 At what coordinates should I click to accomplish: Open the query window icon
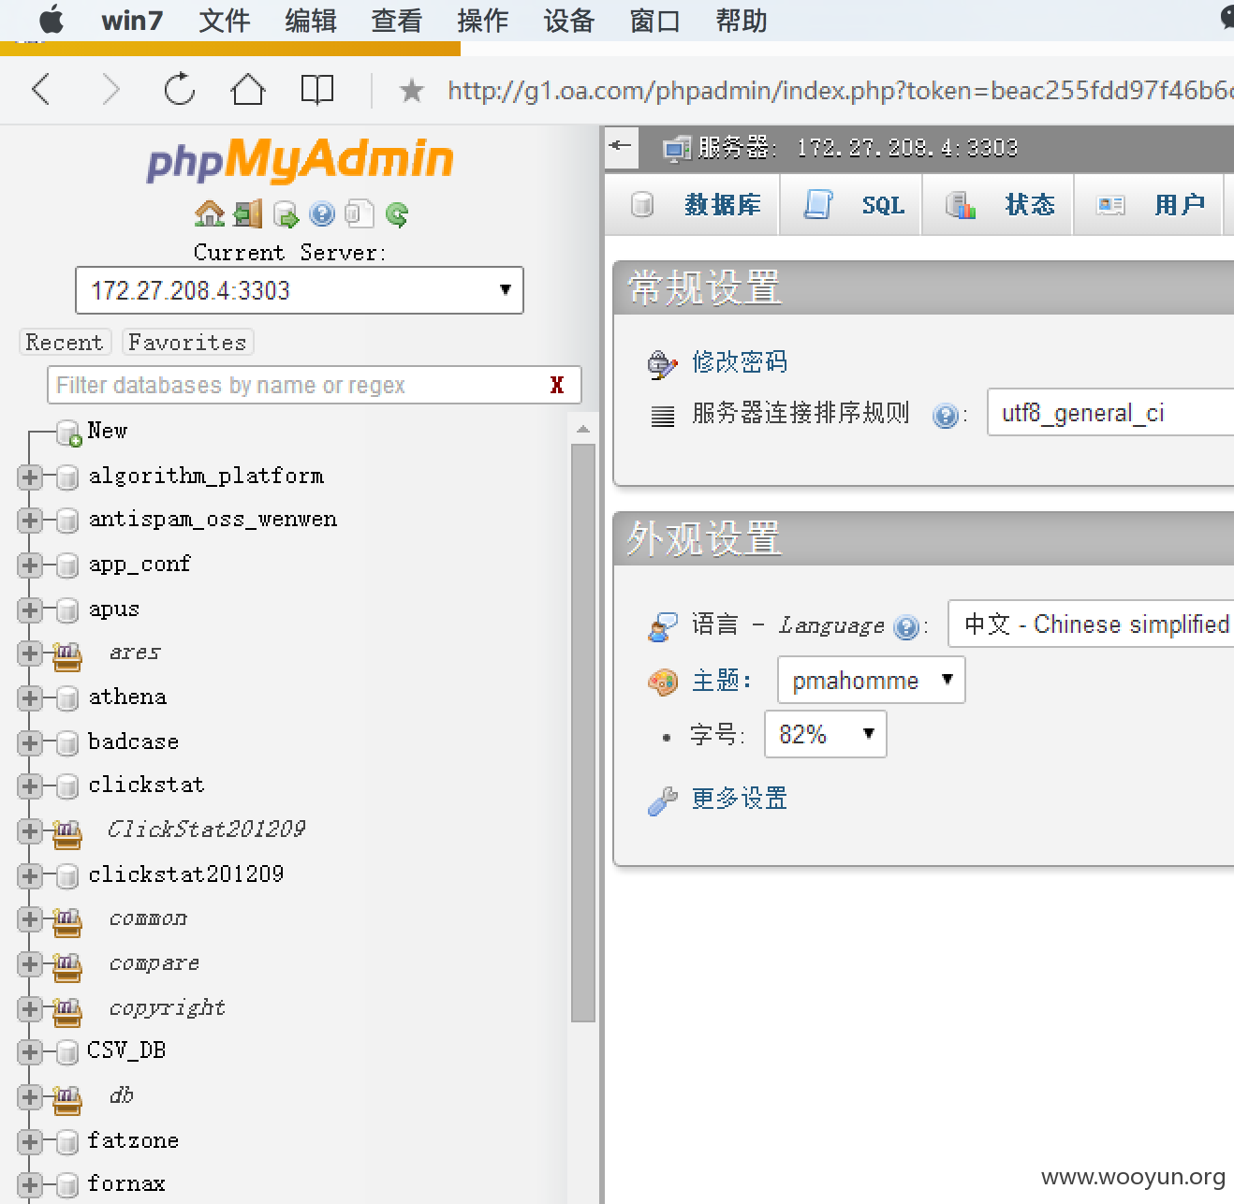(286, 214)
